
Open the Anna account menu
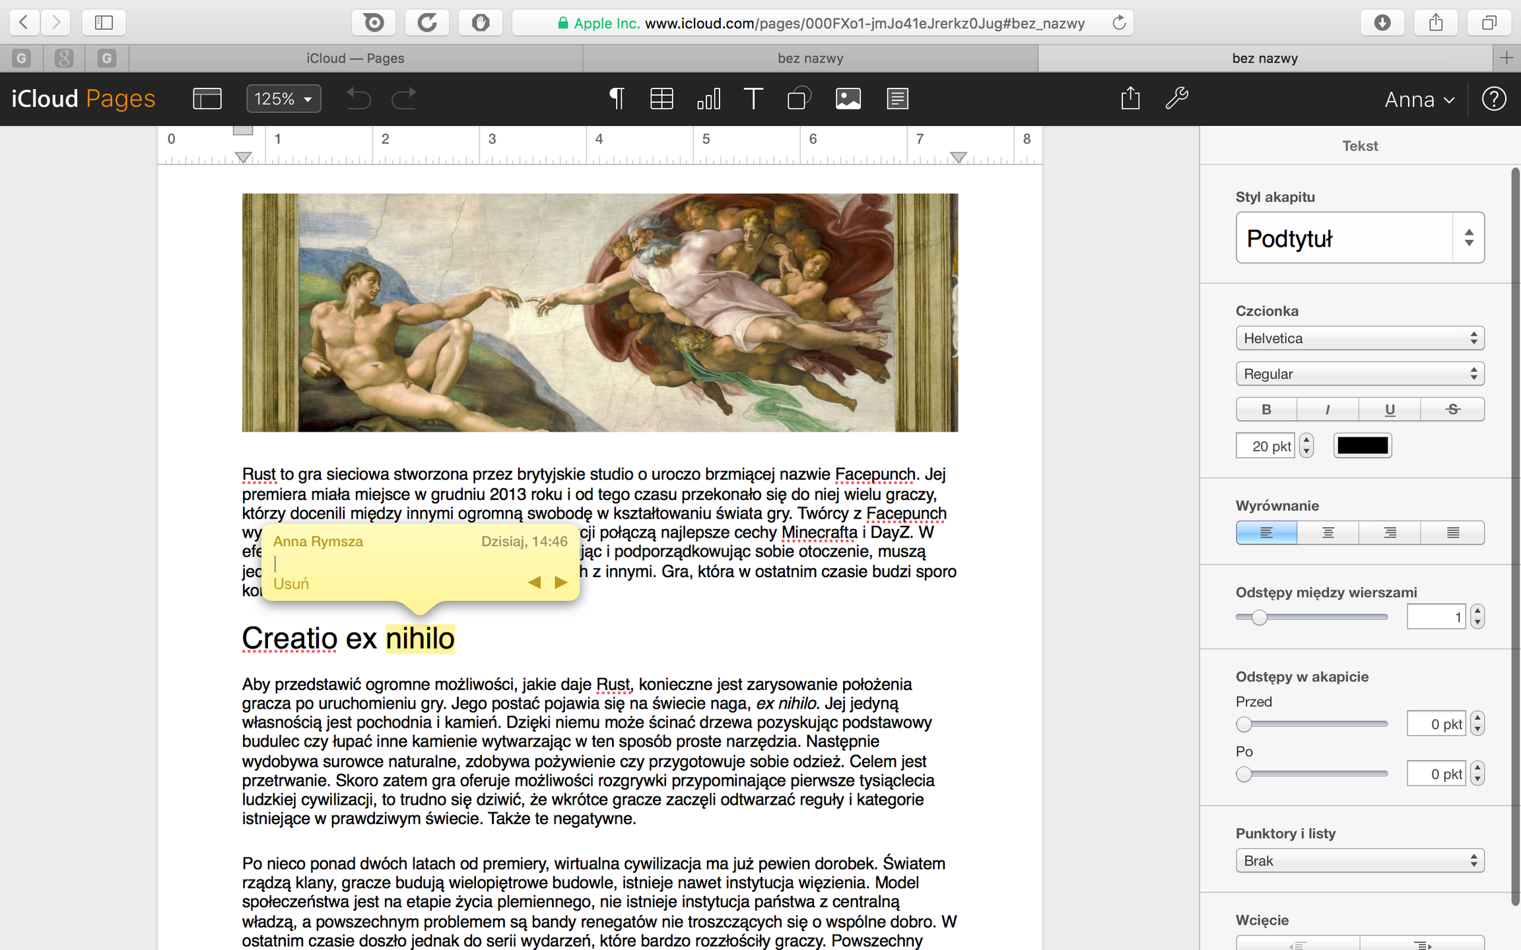(x=1419, y=100)
